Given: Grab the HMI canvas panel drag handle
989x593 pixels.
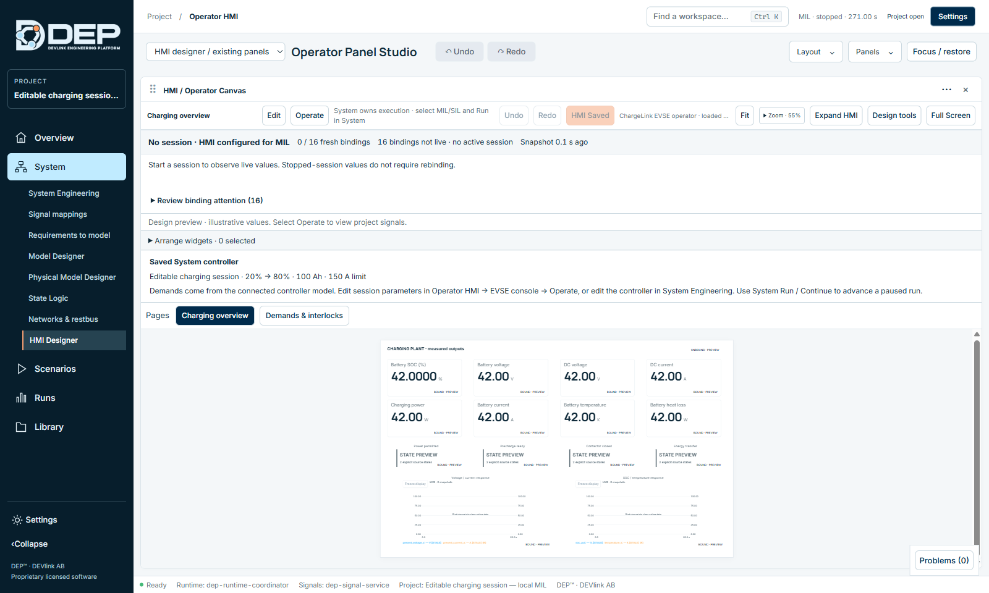Looking at the screenshot, I should point(153,90).
